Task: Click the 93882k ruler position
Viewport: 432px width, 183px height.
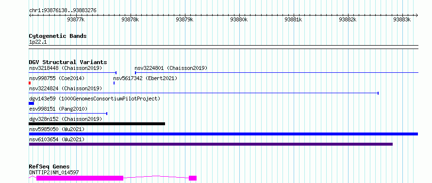Action: coord(348,19)
